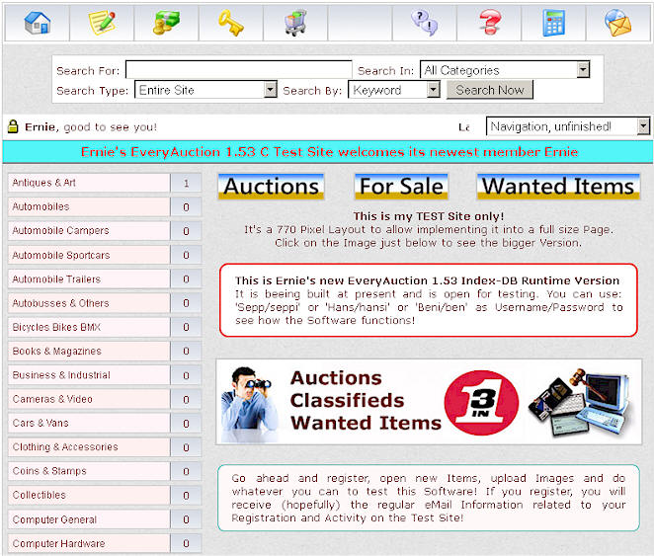
Task: Select the Cars & Vans category
Action: point(89,423)
